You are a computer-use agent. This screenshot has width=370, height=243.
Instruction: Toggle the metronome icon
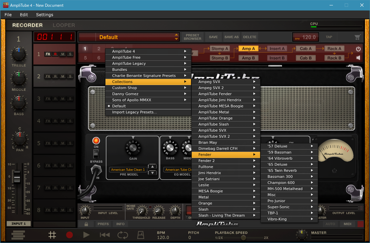(141, 235)
